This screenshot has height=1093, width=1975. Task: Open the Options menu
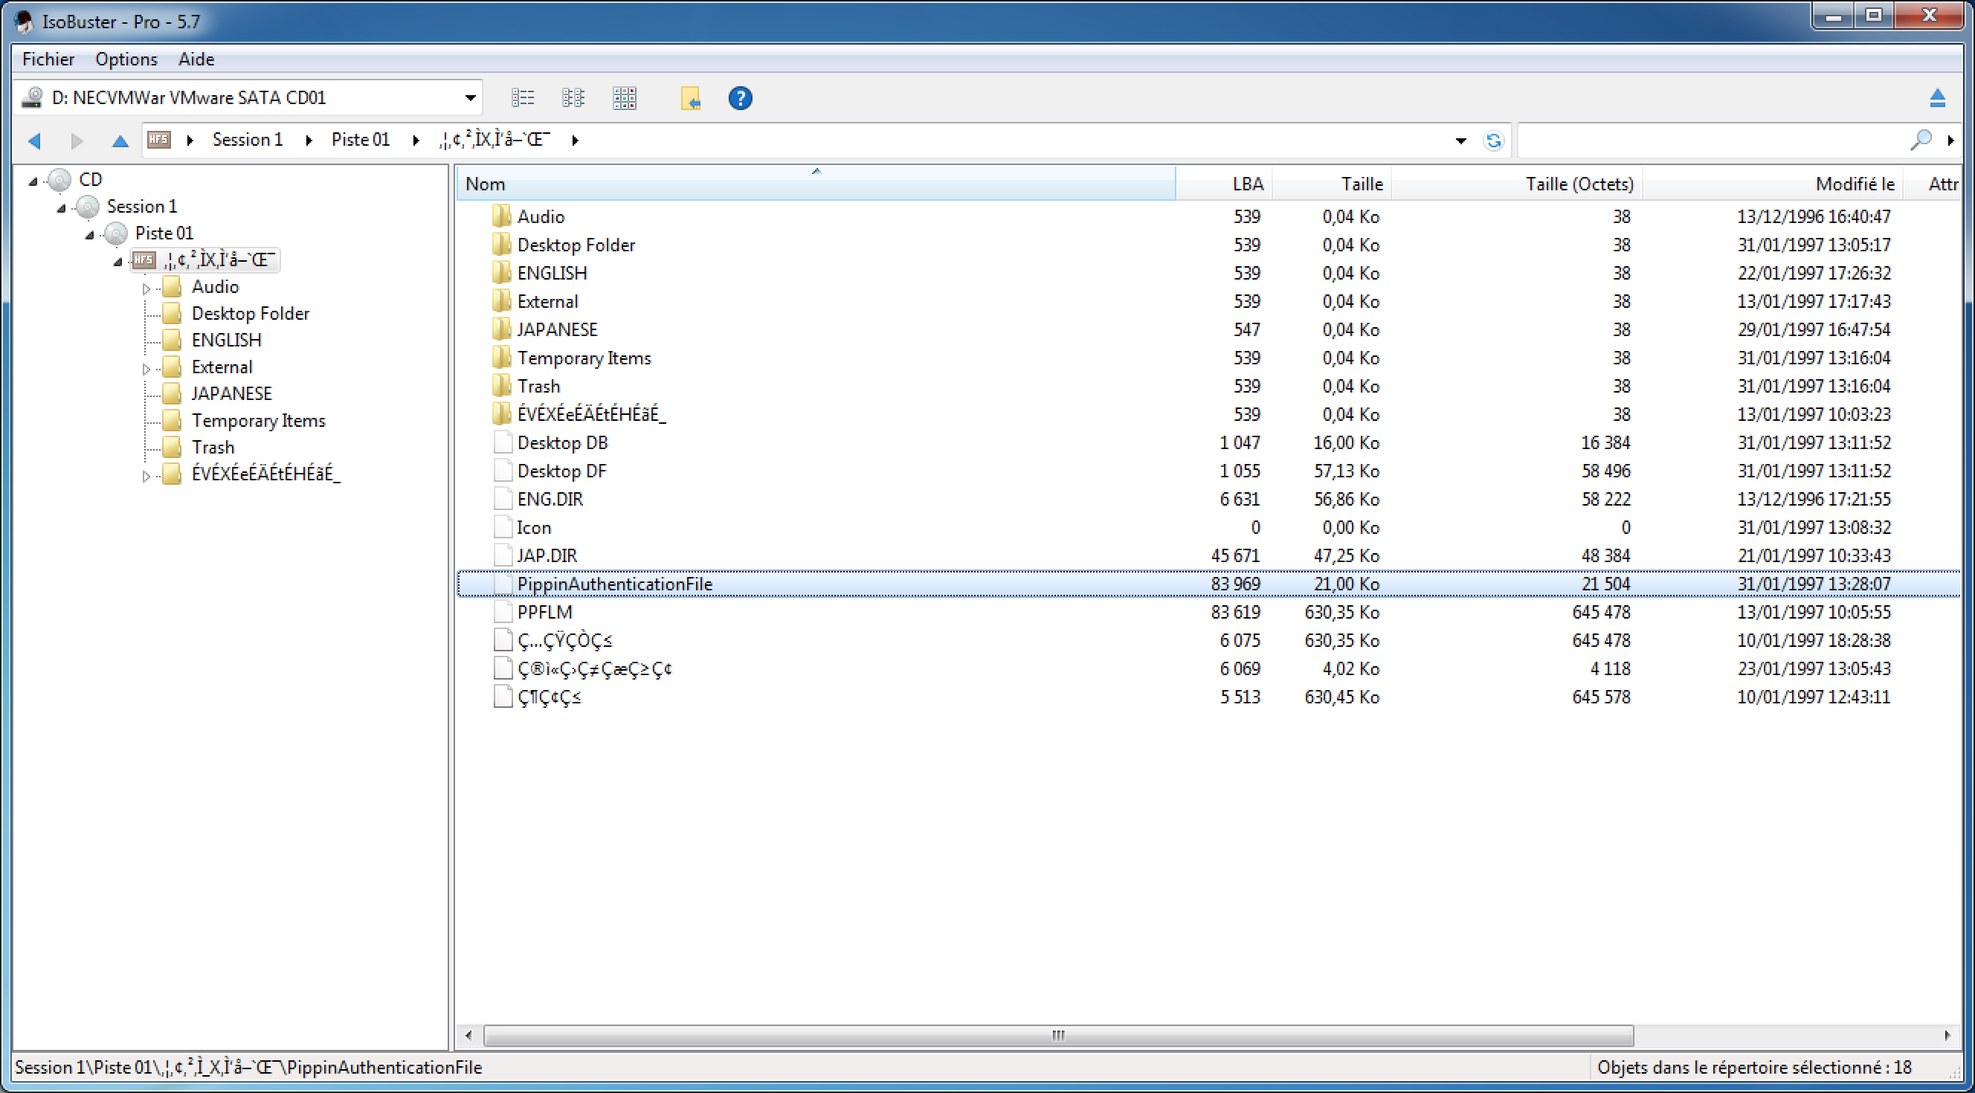(x=126, y=59)
